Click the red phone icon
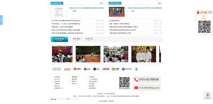Screen dimensions: 213x104 [x=136, y=80]
